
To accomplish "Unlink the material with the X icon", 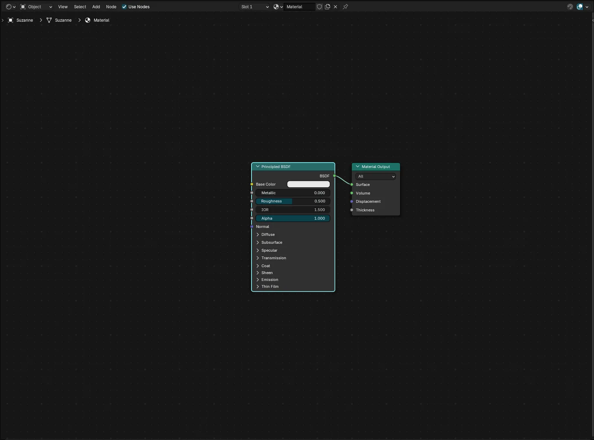I will pyautogui.click(x=336, y=7).
